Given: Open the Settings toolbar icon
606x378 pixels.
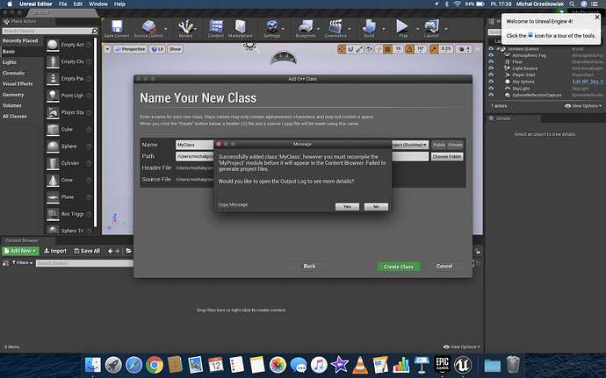Looking at the screenshot, I should click(272, 29).
